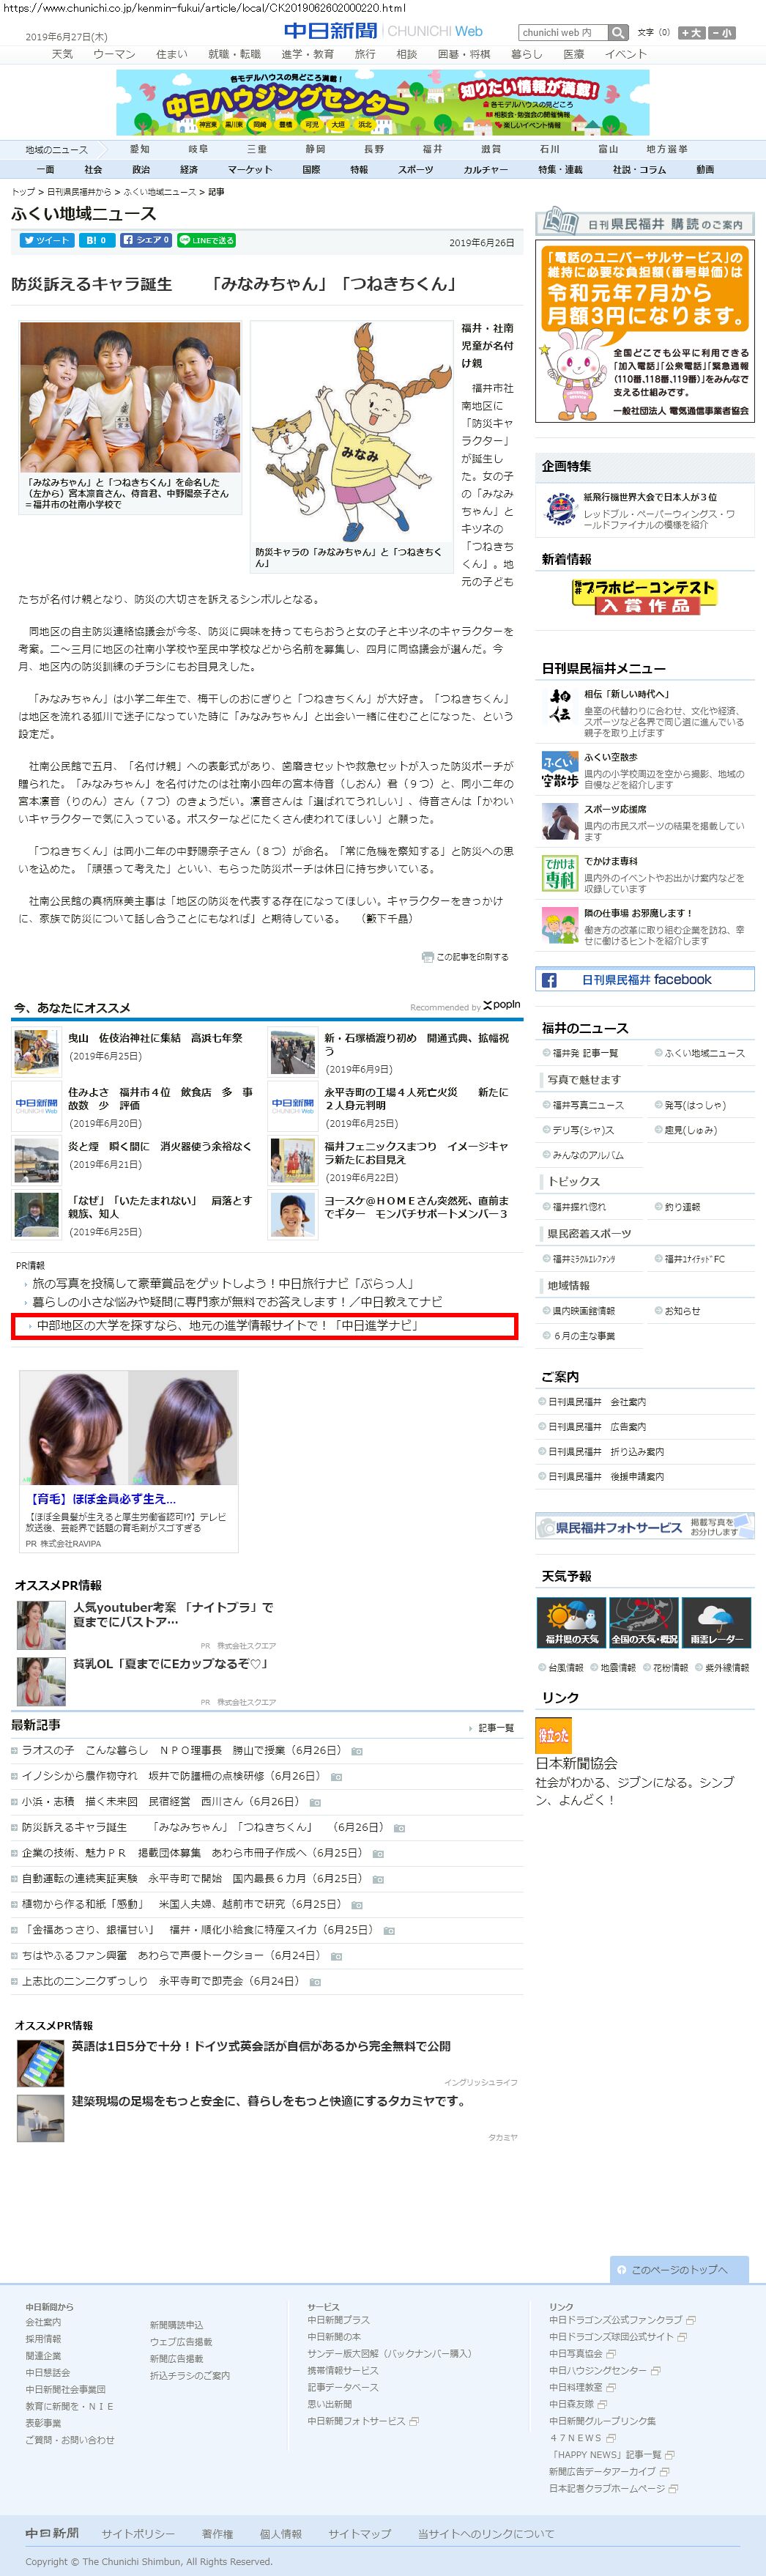Print article using この記事を印刷する icon link

tap(466, 957)
